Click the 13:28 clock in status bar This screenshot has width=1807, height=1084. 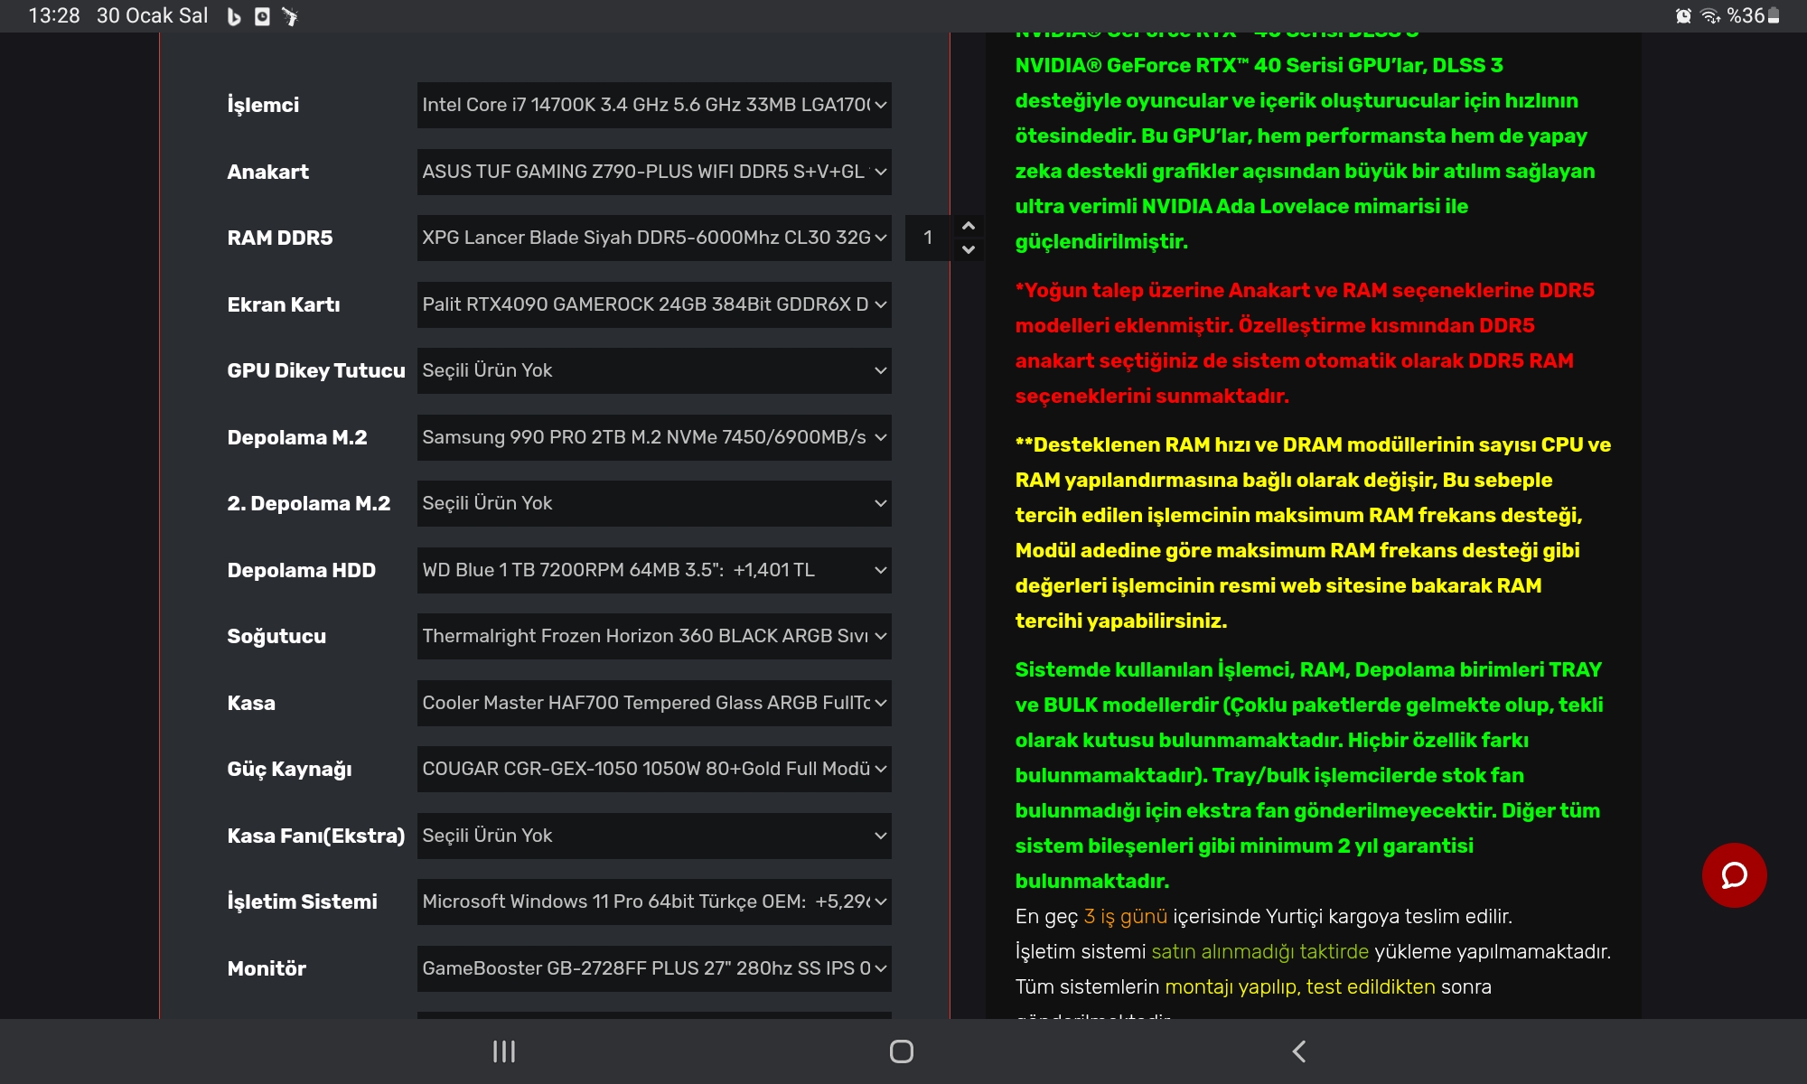click(x=54, y=16)
